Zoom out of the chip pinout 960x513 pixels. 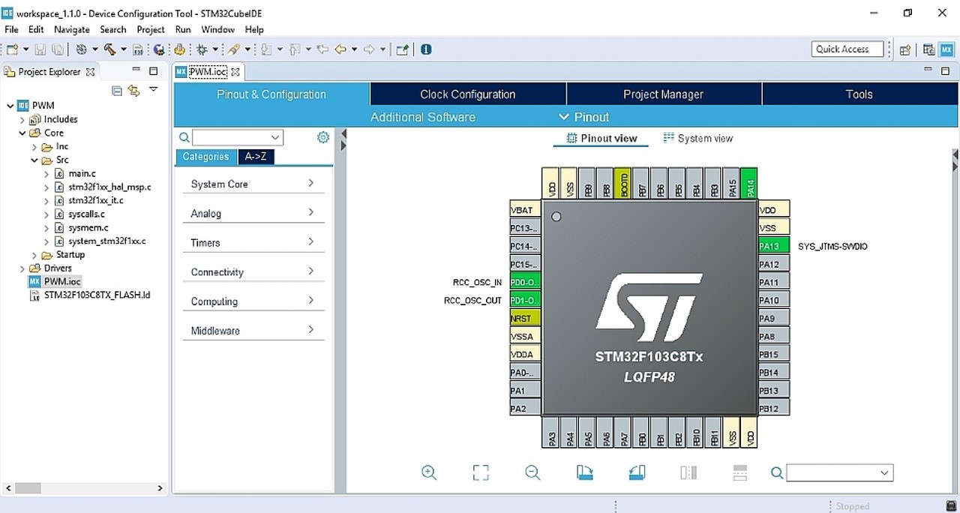(x=532, y=472)
